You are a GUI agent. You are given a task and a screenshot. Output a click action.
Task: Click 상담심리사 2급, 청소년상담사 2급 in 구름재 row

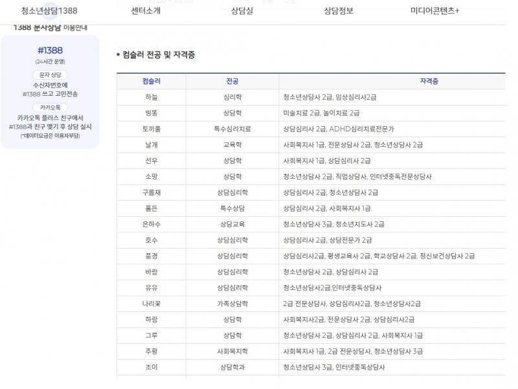pyautogui.click(x=330, y=192)
